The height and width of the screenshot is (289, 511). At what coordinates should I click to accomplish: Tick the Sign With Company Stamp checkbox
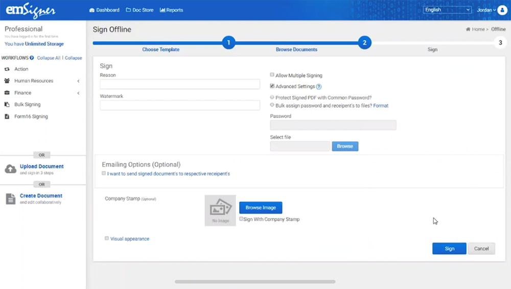[242, 219]
